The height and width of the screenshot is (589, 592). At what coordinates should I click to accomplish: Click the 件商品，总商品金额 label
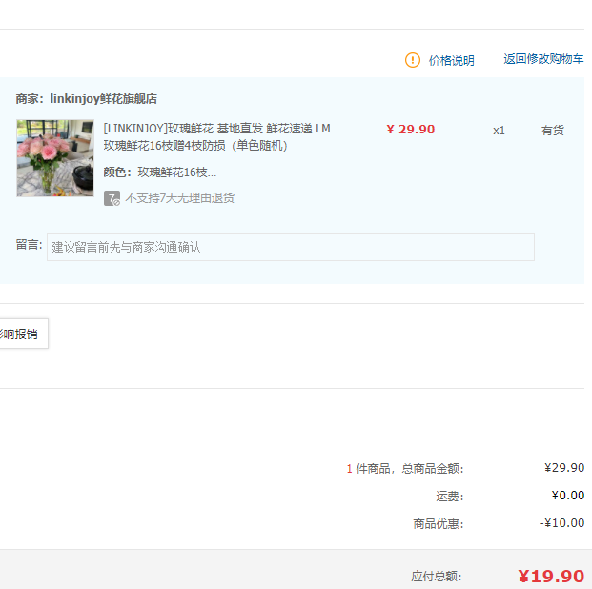tap(410, 469)
